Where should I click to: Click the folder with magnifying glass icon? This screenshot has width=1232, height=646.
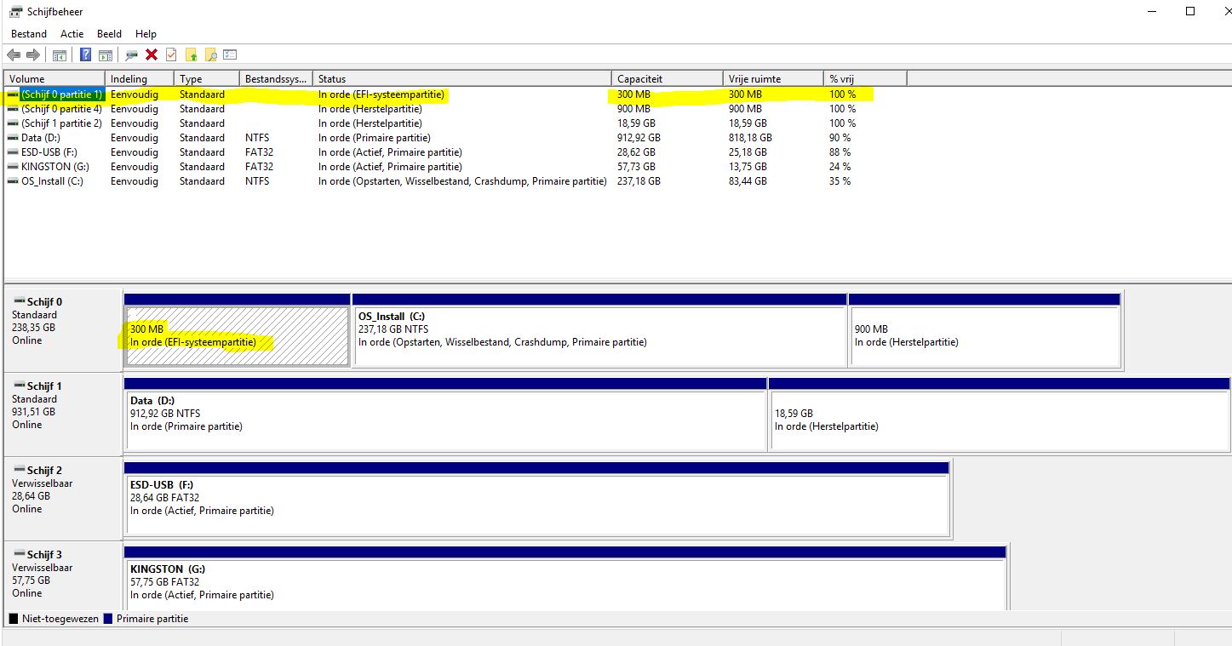[211, 55]
